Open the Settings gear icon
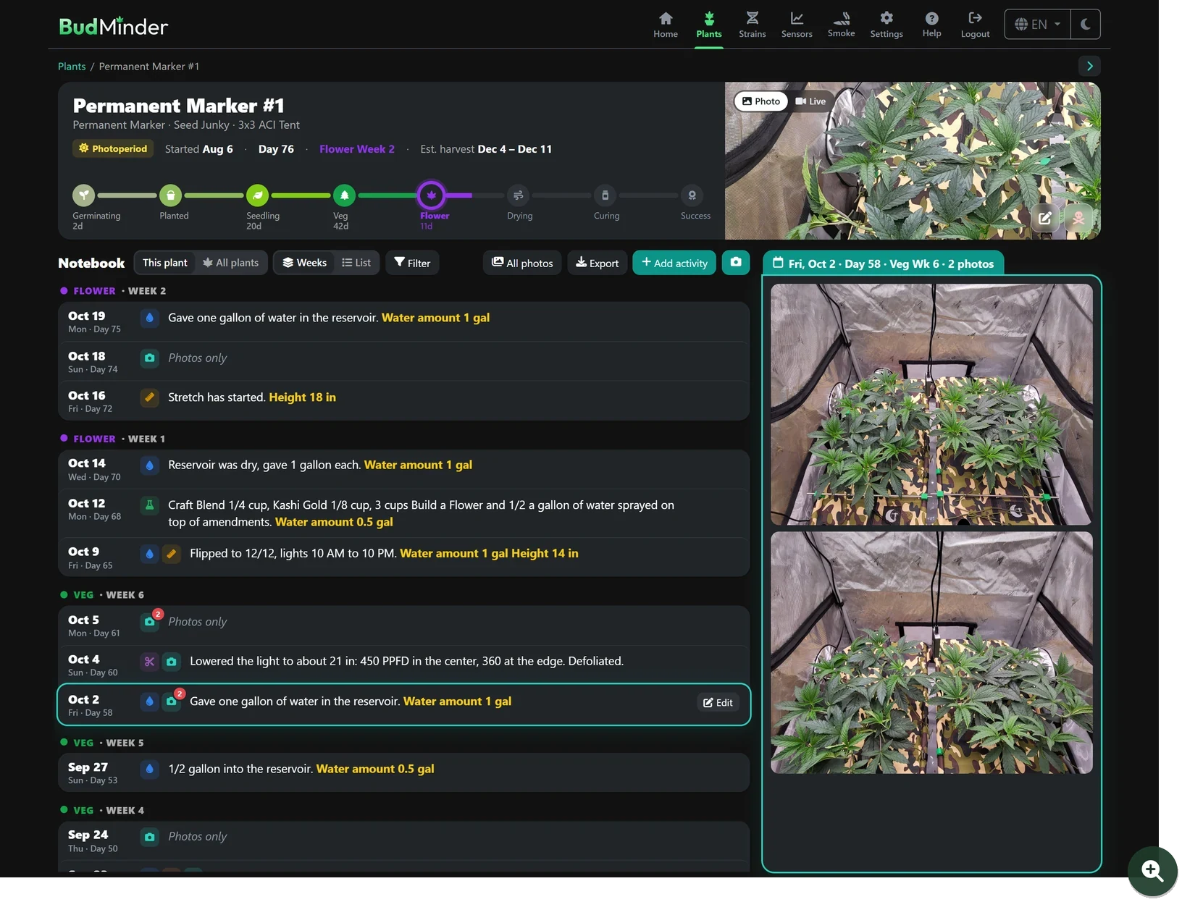The image size is (1182, 902). pos(886,25)
